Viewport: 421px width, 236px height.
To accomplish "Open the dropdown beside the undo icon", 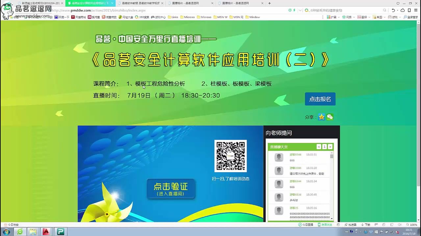I will [397, 11].
